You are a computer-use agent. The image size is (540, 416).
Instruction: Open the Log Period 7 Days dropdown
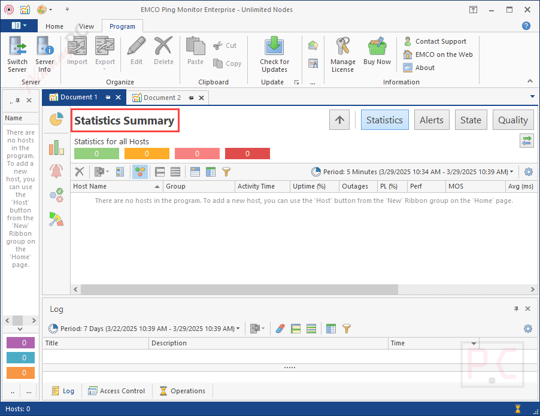coord(144,329)
